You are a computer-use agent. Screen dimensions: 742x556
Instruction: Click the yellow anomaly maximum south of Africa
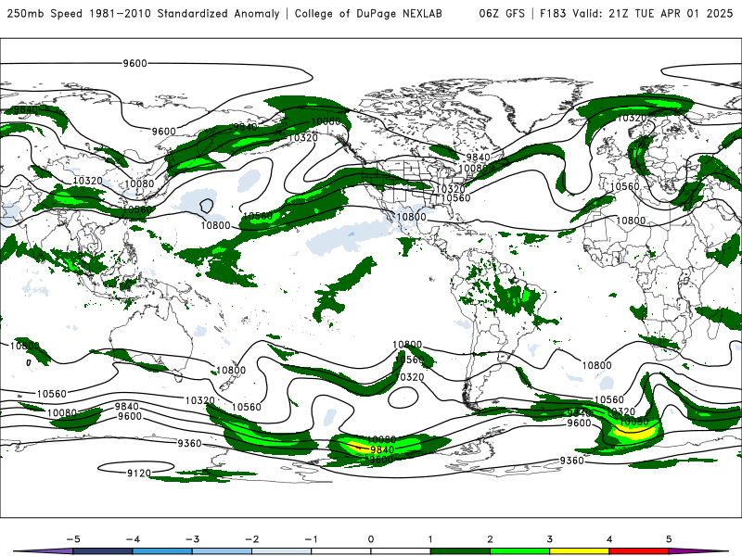(634, 431)
